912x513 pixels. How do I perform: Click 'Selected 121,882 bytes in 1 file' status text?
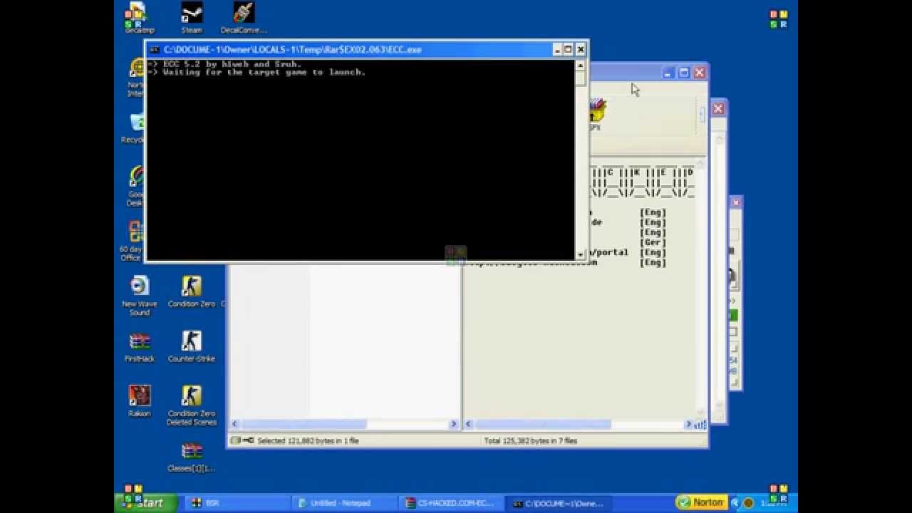pyautogui.click(x=308, y=441)
